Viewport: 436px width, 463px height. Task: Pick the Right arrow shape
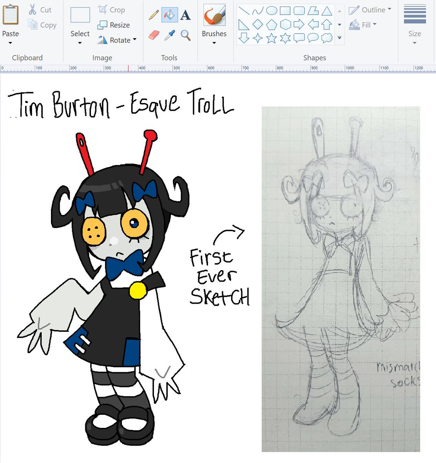299,25
